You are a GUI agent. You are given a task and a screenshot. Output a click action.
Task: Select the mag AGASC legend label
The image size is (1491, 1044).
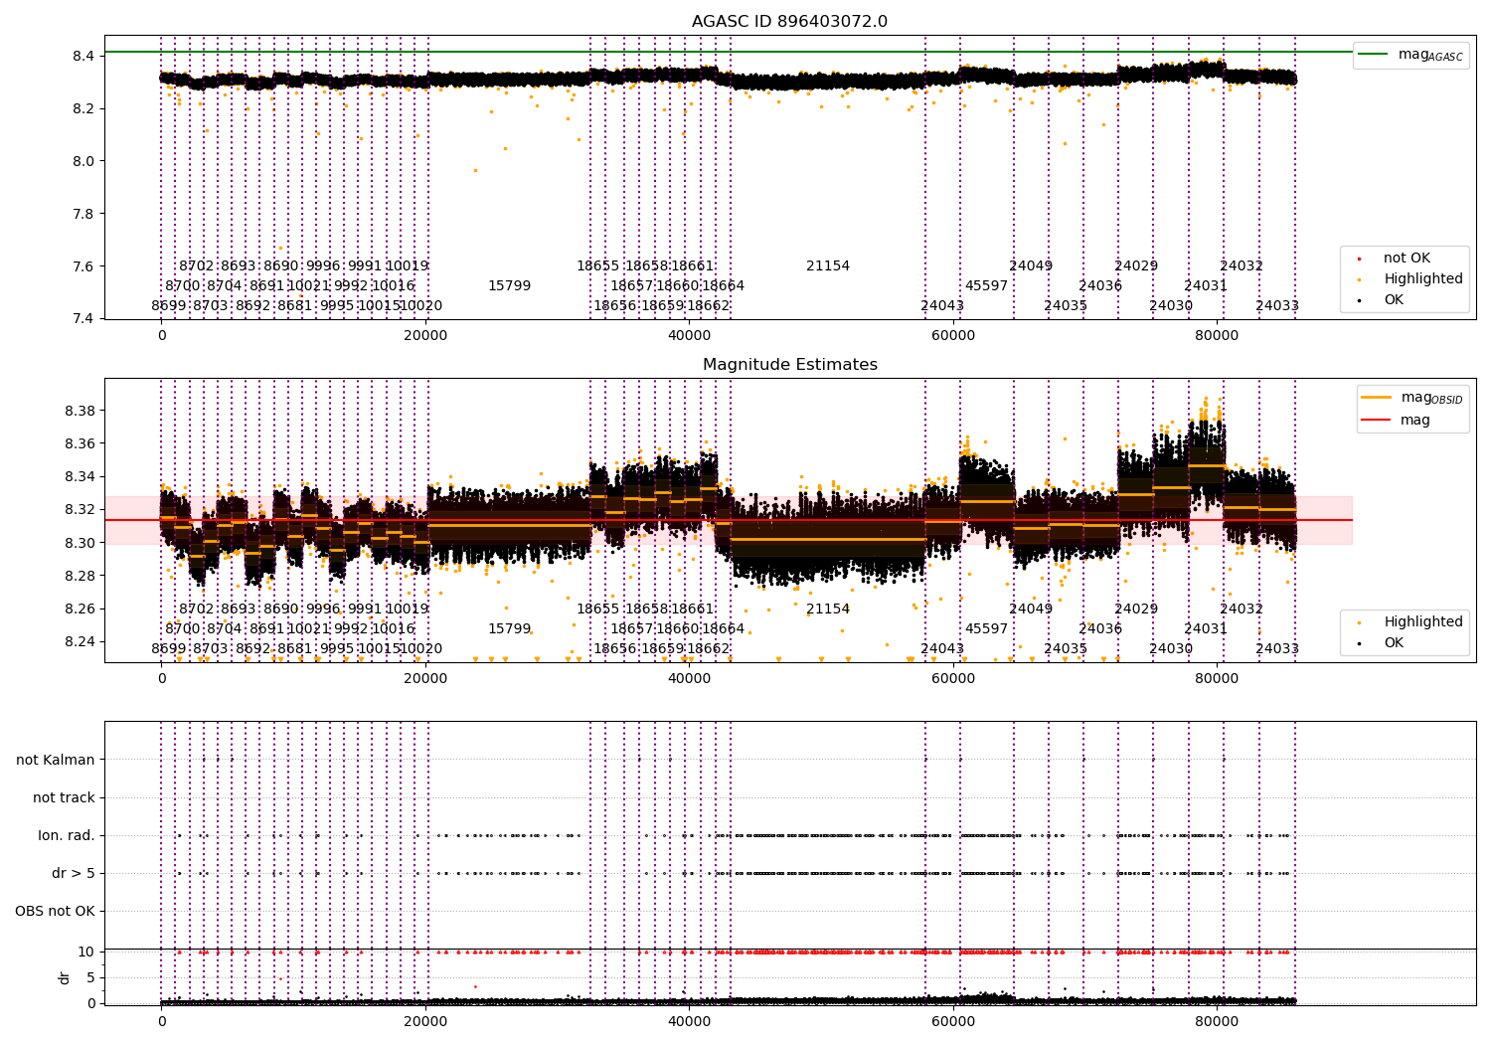click(1430, 55)
